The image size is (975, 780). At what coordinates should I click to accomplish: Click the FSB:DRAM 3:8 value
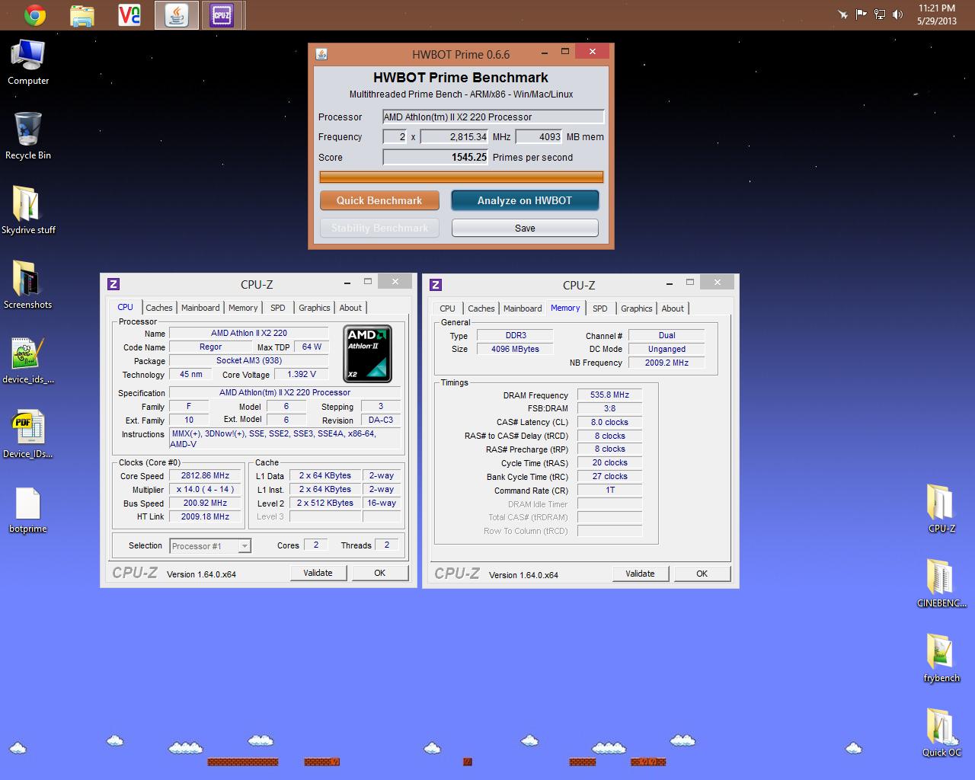click(609, 408)
